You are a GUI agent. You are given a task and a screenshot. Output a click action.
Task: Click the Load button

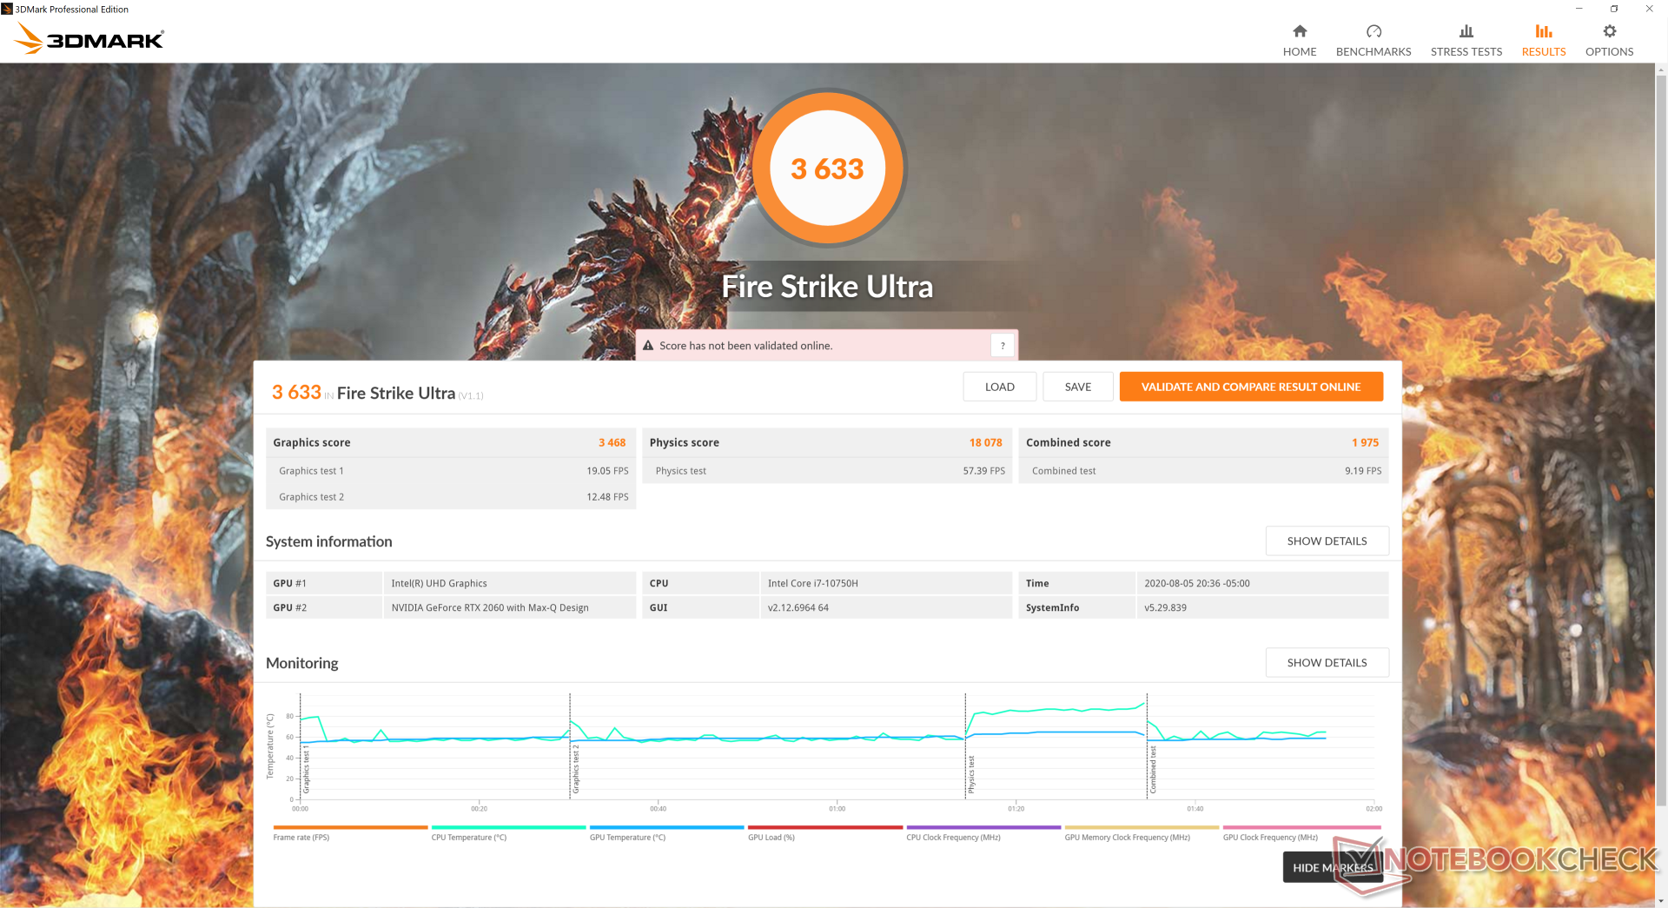click(999, 387)
